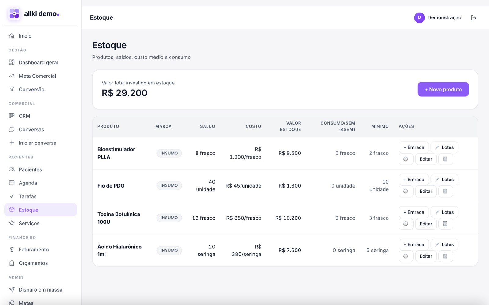Click the Demonstração user name
The width and height of the screenshot is (489, 305).
pos(444,18)
